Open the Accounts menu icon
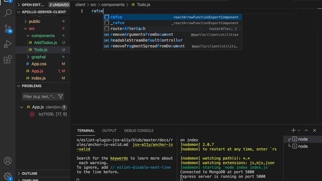The width and height of the screenshot is (322, 181). (x=8, y=161)
